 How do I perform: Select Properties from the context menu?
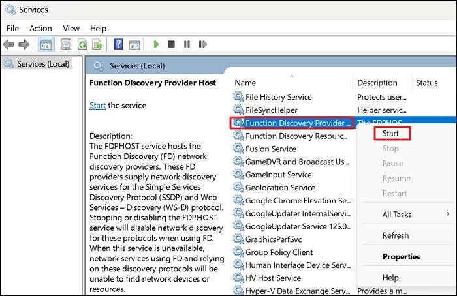pos(401,256)
